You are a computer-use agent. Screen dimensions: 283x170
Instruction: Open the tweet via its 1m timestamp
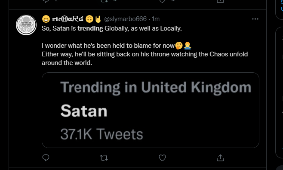[x=156, y=19]
